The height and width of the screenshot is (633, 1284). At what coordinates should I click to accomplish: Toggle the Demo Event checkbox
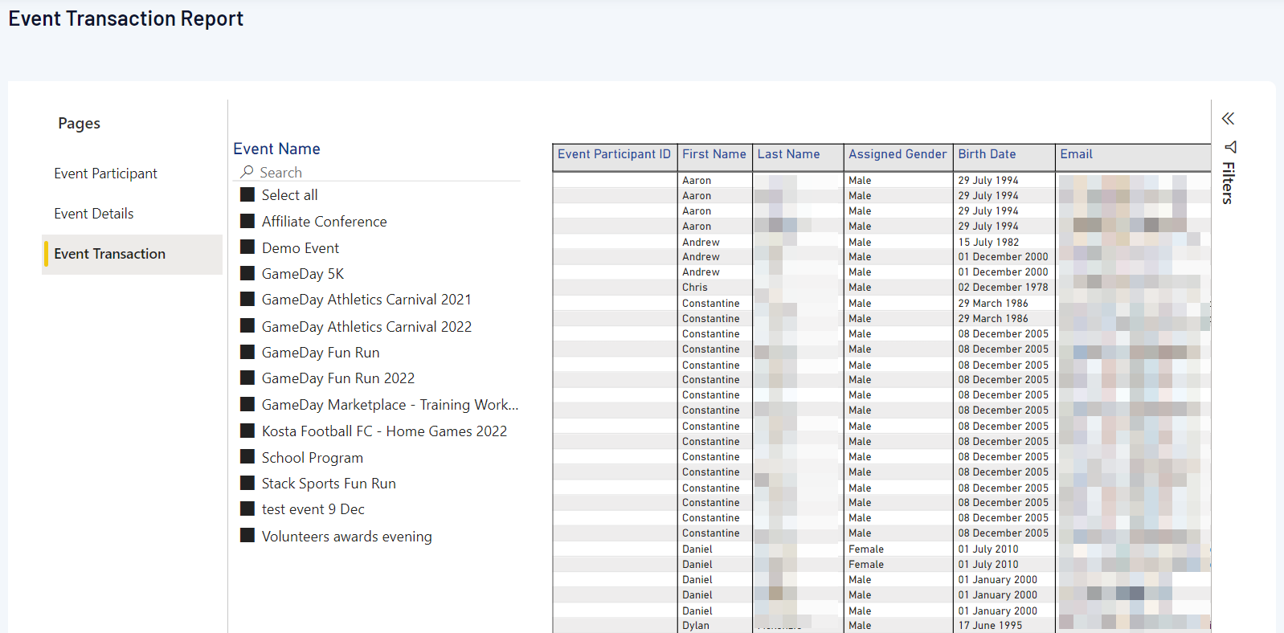(247, 247)
